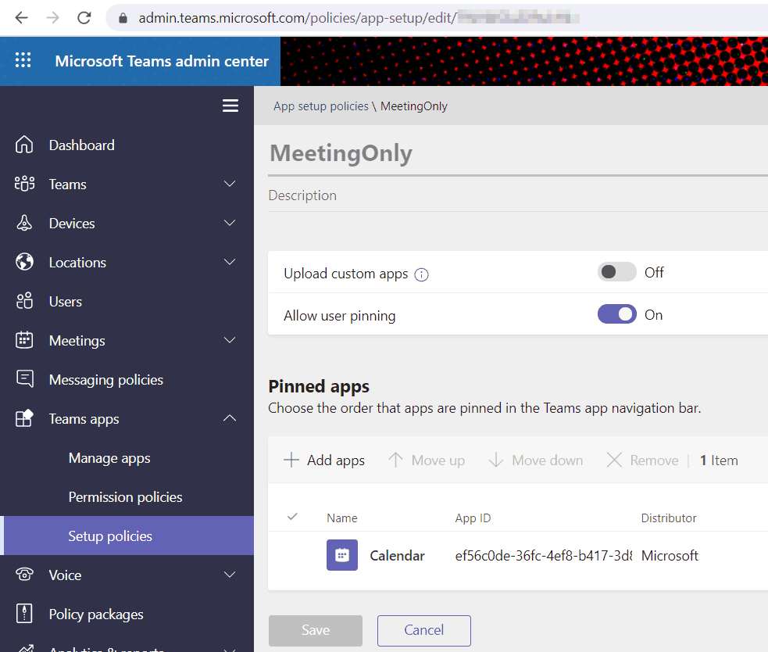Go to Users in sidebar
This screenshot has height=652, width=768.
tap(65, 302)
